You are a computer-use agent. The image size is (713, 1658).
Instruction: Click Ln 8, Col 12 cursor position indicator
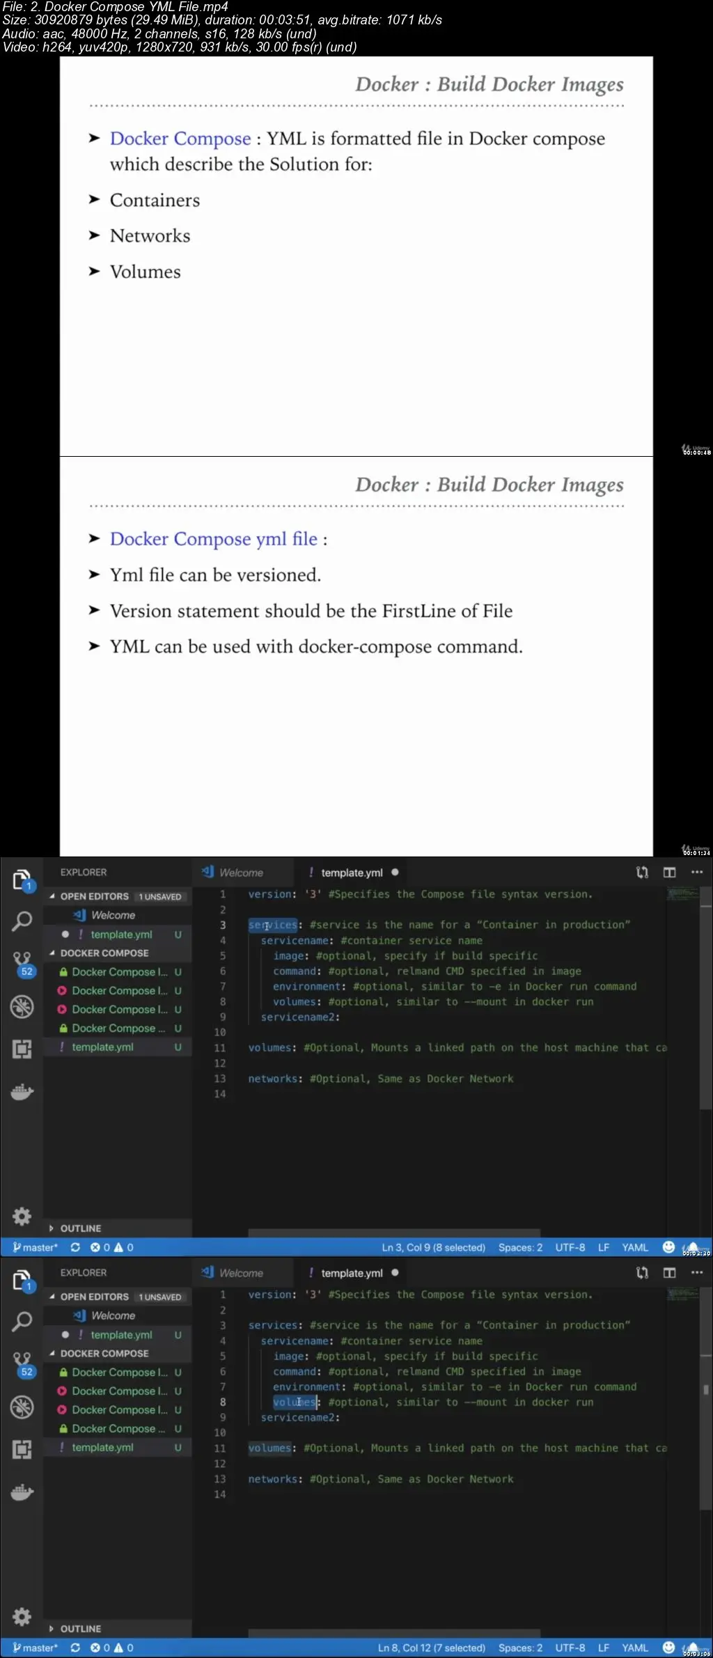point(432,1648)
